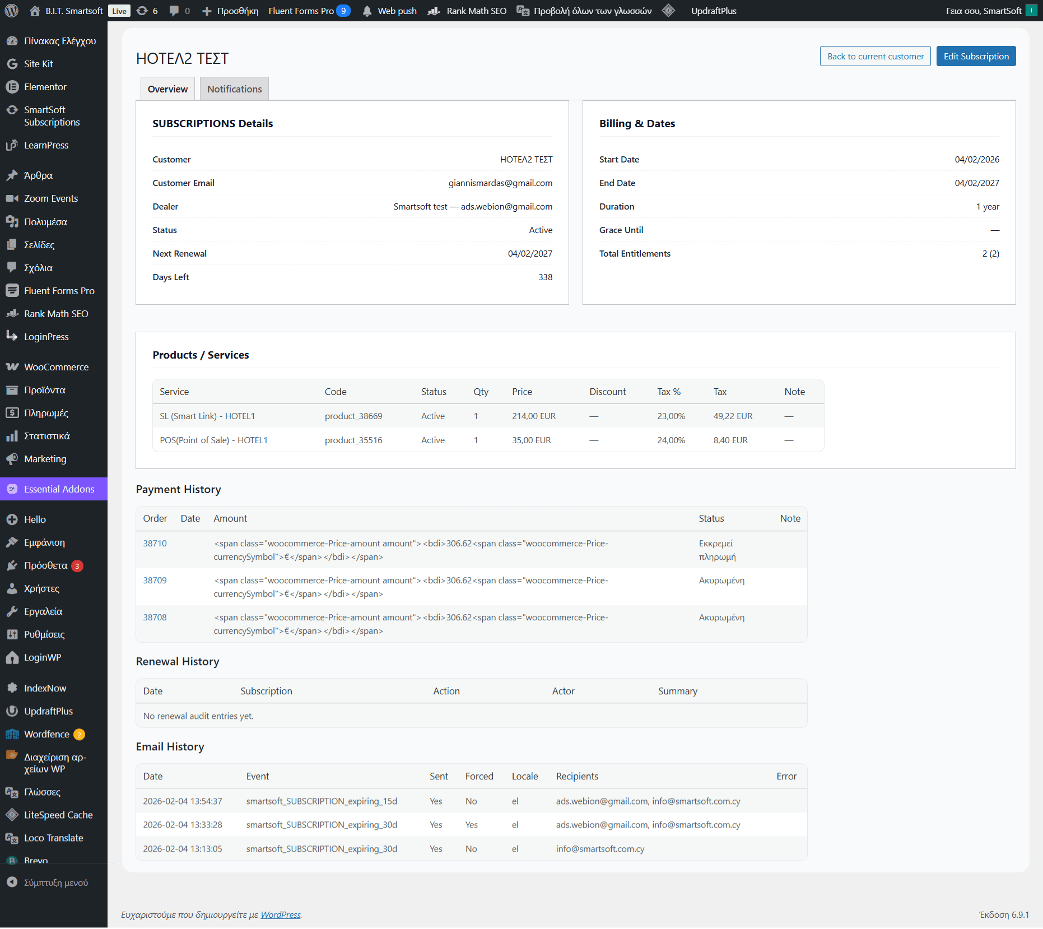Open order 38710 link in Payment History
Screen dimensions: 1043x929
[155, 544]
